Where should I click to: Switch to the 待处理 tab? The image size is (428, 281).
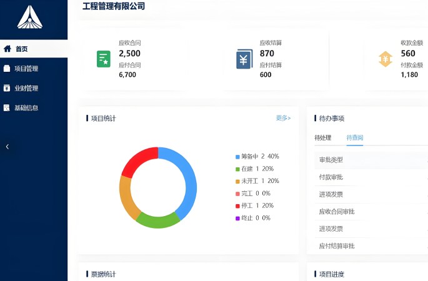[322, 138]
